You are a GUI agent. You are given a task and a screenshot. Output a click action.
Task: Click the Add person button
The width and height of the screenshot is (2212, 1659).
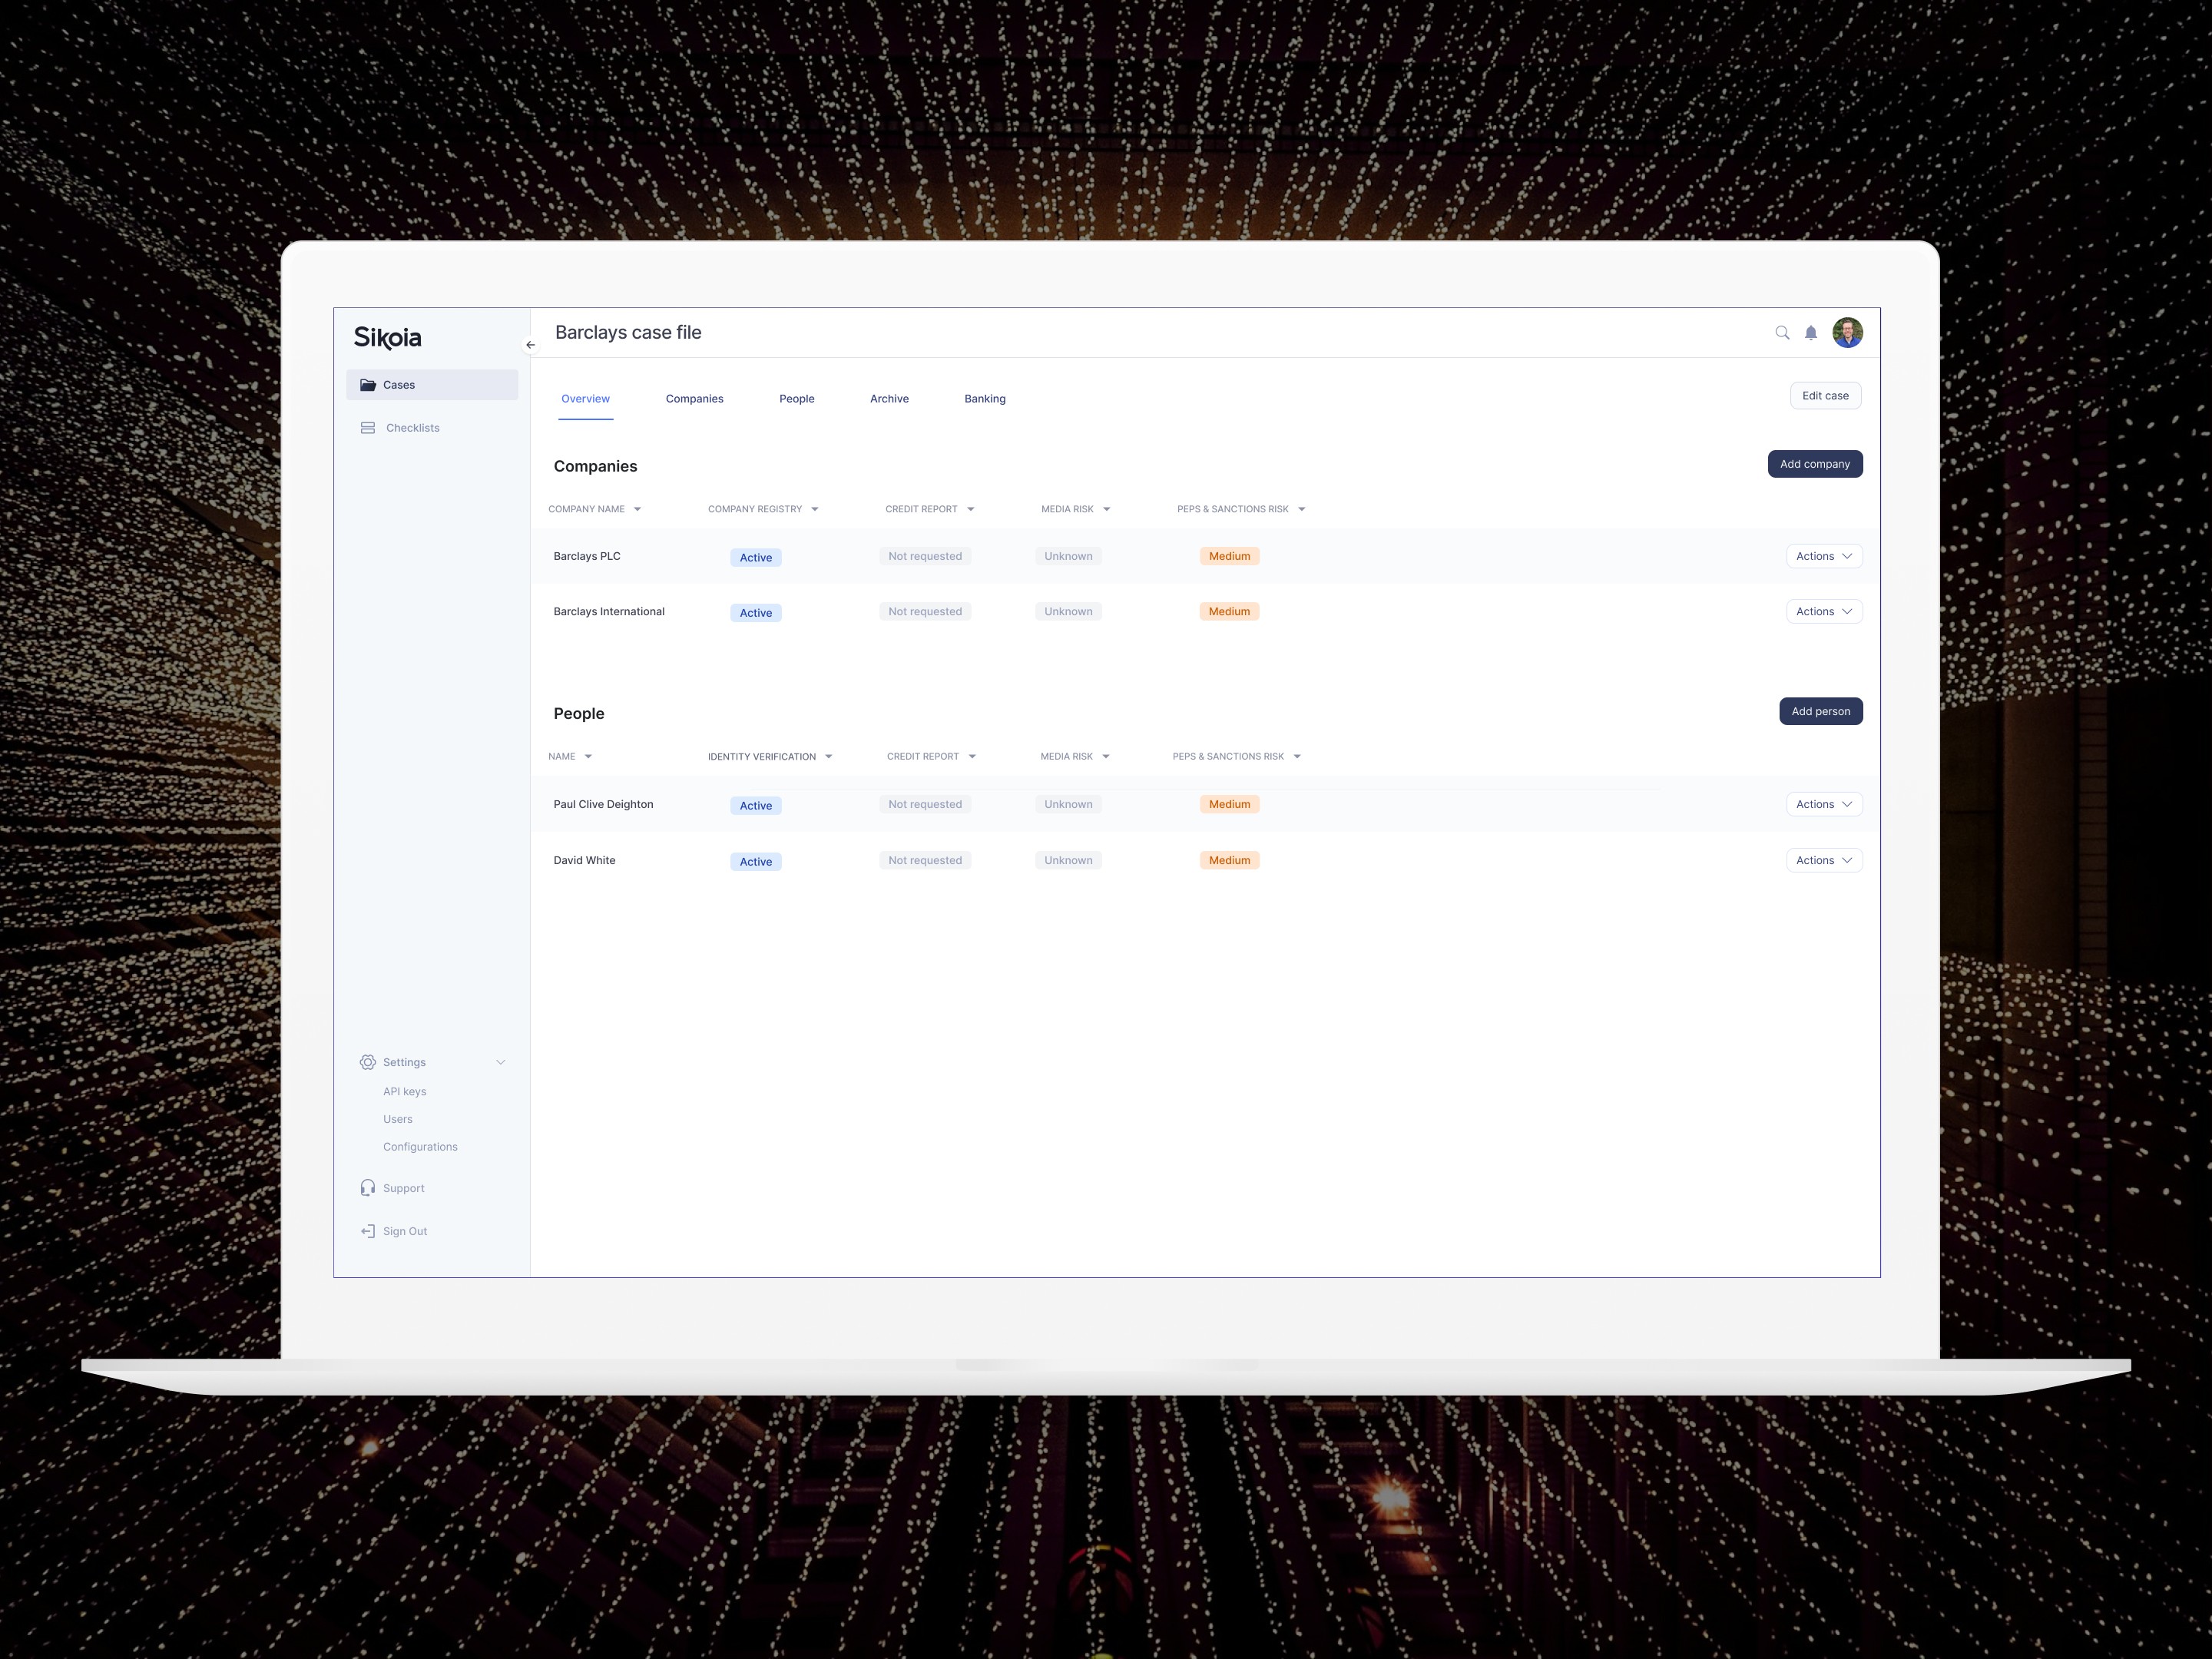[1821, 712]
